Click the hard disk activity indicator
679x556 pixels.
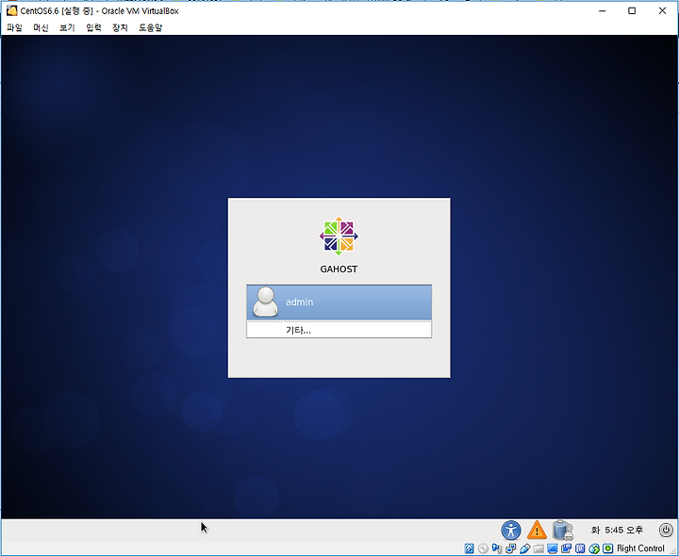pyautogui.click(x=469, y=548)
